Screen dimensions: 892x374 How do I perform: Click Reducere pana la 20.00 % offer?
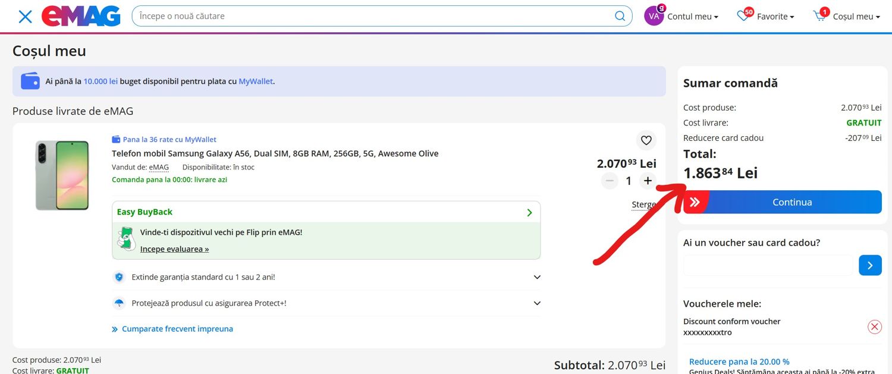pos(739,362)
